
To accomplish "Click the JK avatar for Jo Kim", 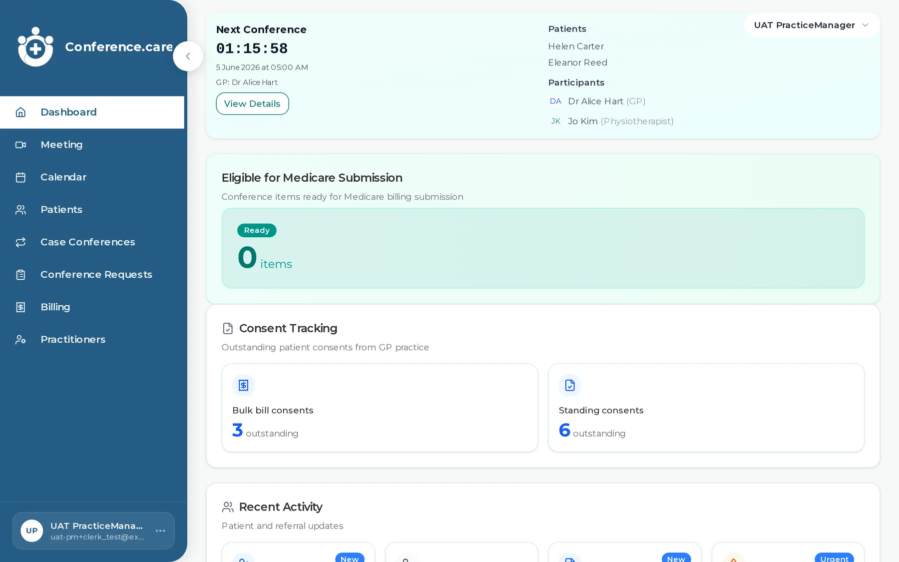I will click(555, 121).
